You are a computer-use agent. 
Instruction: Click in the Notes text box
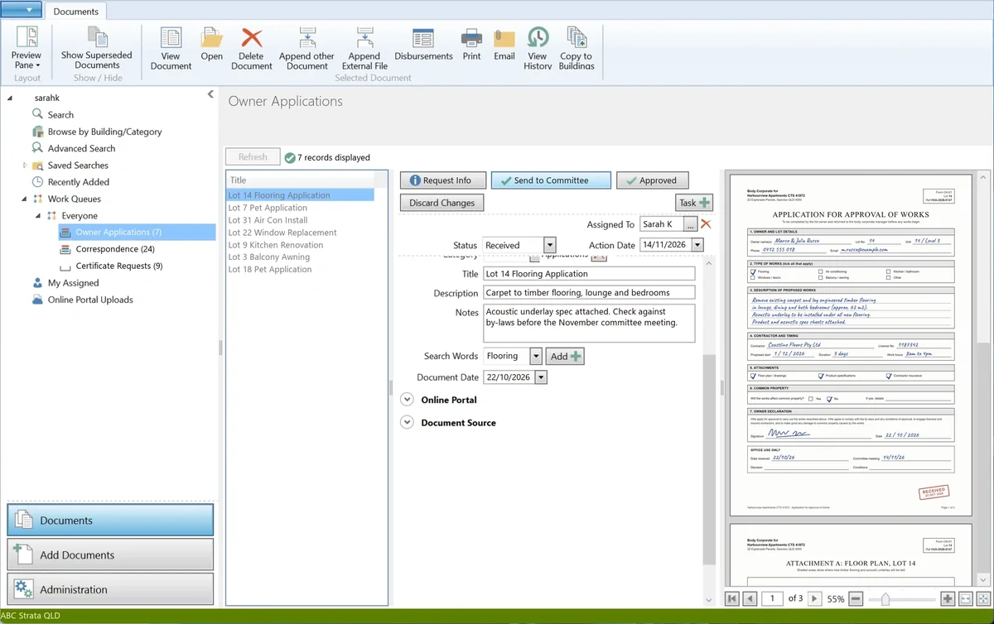coord(589,324)
